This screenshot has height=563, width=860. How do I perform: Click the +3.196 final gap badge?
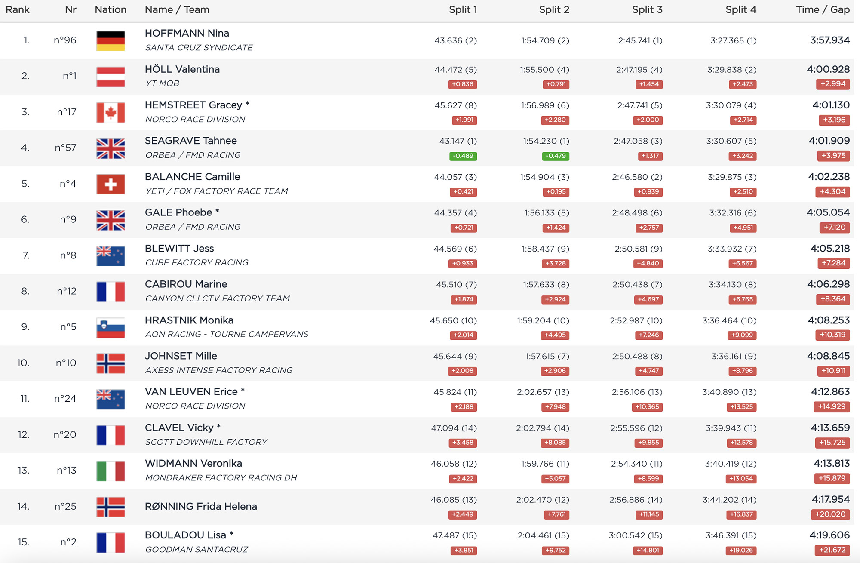(x=834, y=120)
